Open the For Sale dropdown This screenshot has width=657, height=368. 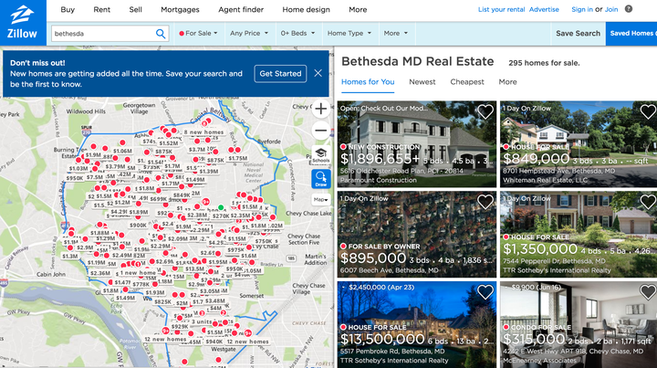(198, 33)
